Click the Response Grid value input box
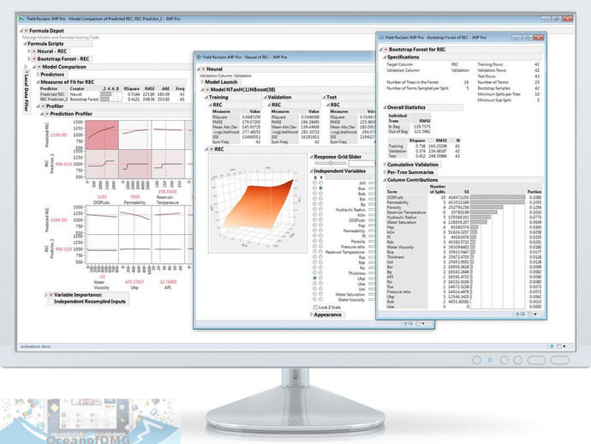Viewport: 591px width, 444px height. tap(361, 164)
